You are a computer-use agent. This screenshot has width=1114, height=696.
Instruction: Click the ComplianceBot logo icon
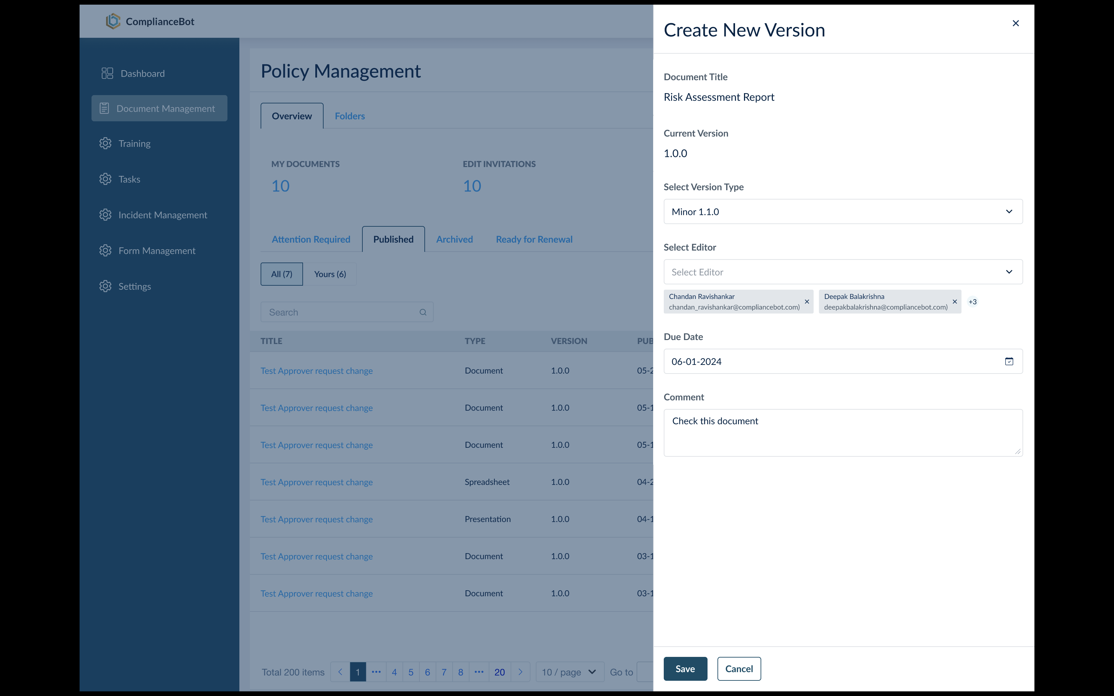(113, 21)
